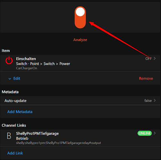Expand the Edit section chevron
Viewport: 161px width, 160px height.
point(10,79)
